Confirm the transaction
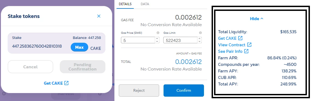The width and height of the screenshot is (317, 101). [183, 90]
